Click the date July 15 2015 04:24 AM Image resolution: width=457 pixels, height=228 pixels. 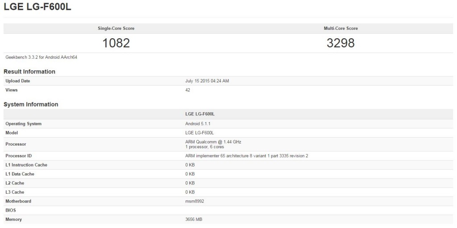207,81
